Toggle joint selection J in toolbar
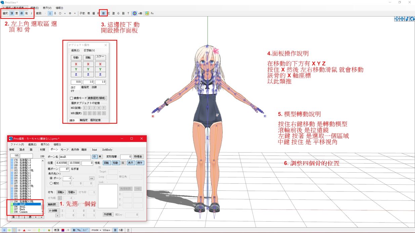Image resolution: width=415 pixels, height=233 pixels. click(x=31, y=13)
